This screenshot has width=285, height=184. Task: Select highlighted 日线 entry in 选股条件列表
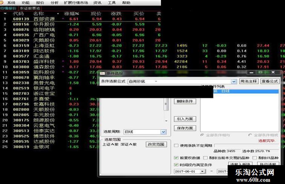246,91
